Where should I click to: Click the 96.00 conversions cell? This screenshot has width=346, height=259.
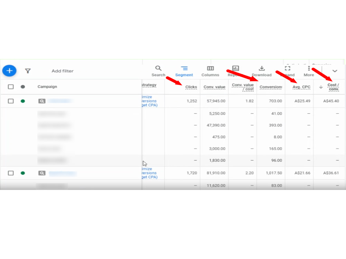[276, 160]
